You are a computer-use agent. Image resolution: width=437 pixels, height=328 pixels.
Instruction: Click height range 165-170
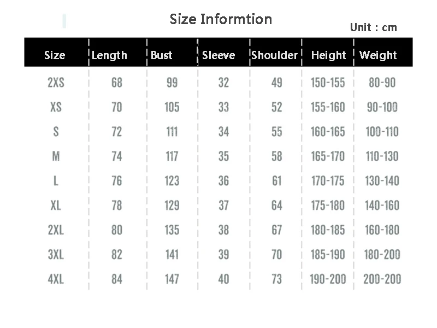pos(328,156)
